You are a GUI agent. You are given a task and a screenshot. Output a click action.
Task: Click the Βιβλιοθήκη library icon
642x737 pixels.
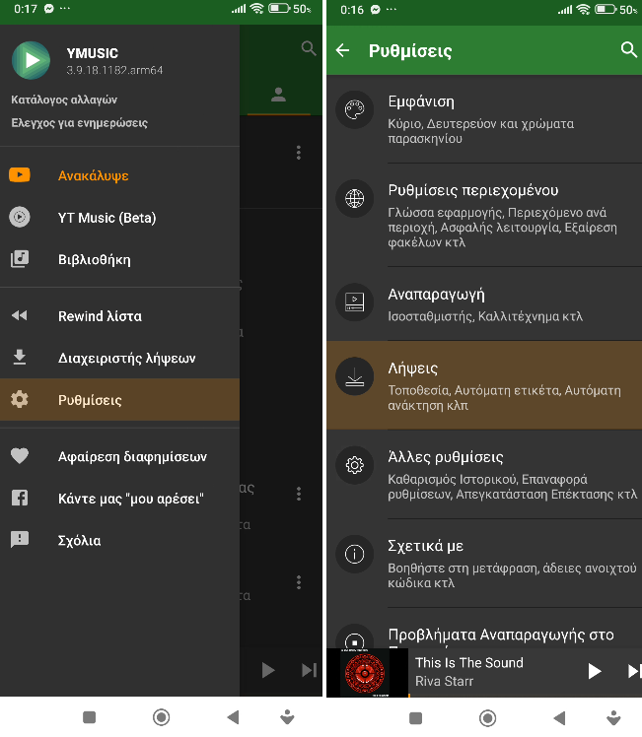point(20,259)
